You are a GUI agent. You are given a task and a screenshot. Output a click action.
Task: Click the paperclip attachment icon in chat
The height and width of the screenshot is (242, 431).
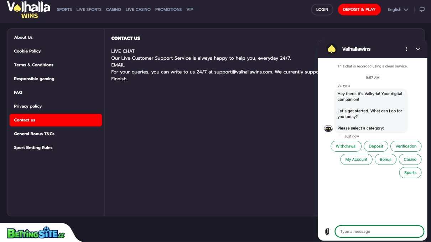point(327,231)
